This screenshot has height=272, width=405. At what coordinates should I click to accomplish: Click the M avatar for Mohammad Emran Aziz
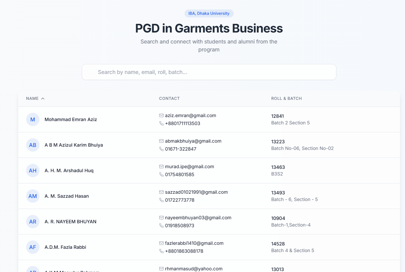(x=33, y=119)
